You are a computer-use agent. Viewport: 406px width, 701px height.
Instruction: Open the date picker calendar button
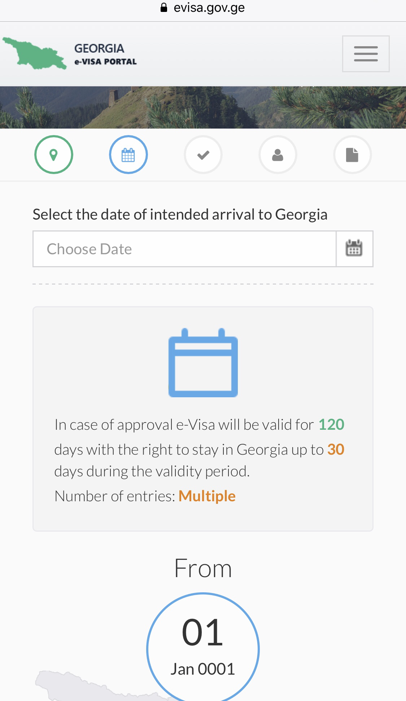pyautogui.click(x=354, y=249)
